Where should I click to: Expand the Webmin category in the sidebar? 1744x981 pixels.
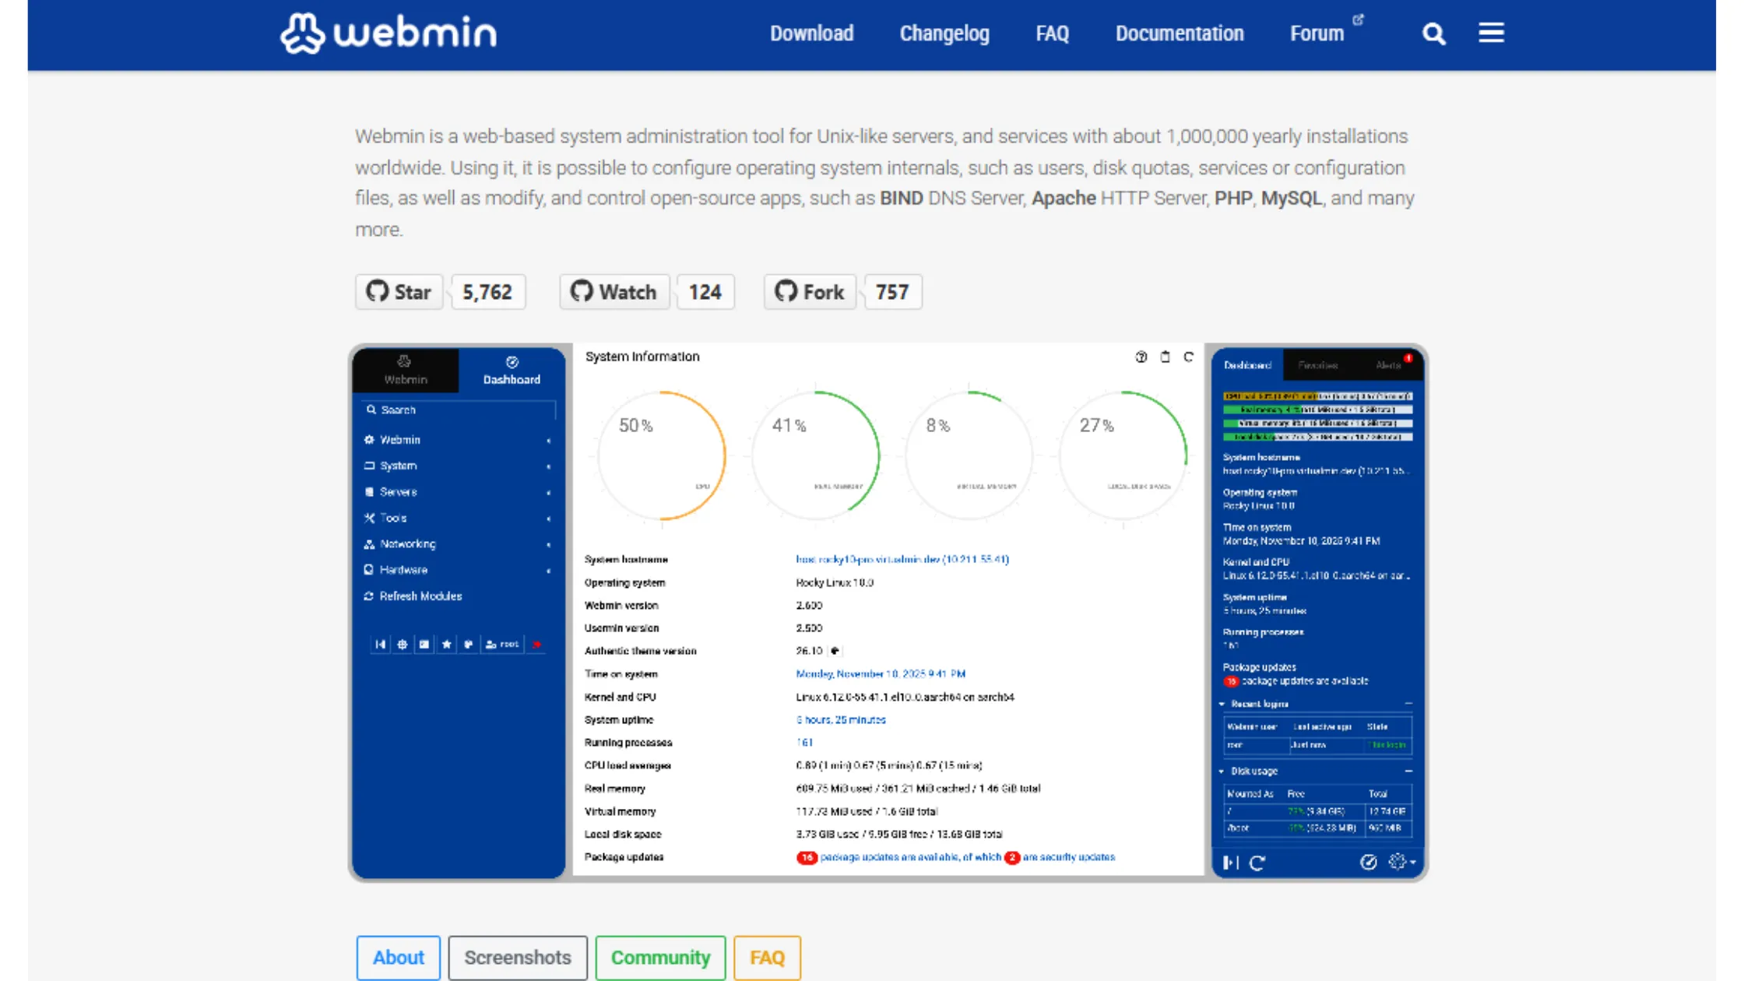pyautogui.click(x=458, y=440)
